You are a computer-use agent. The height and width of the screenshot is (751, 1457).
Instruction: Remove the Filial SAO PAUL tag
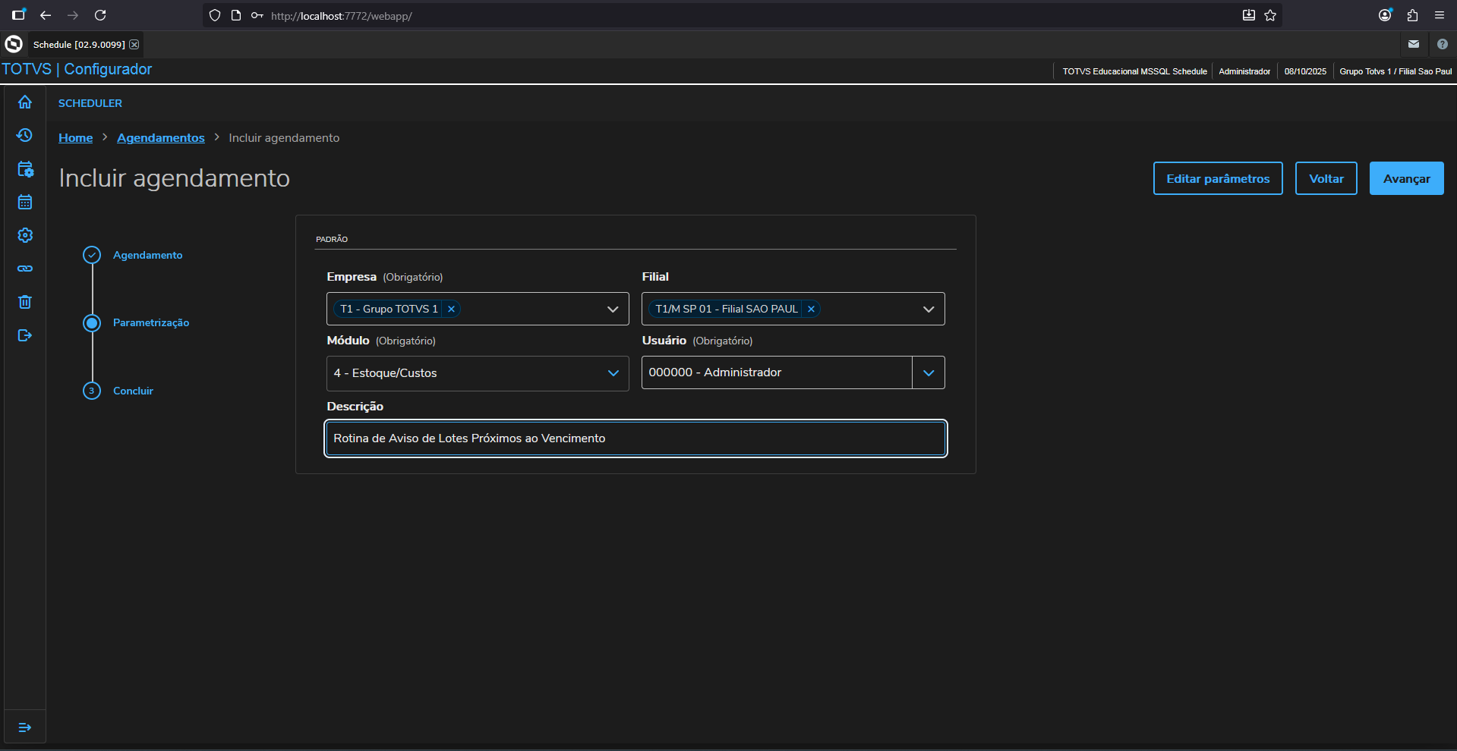coord(811,309)
